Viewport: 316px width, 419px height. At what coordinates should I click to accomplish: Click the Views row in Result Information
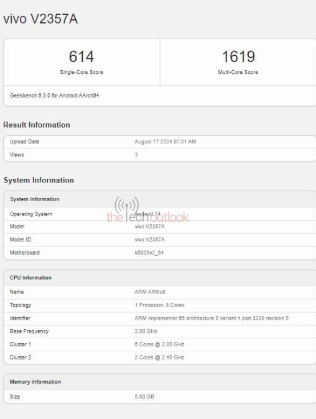point(160,155)
